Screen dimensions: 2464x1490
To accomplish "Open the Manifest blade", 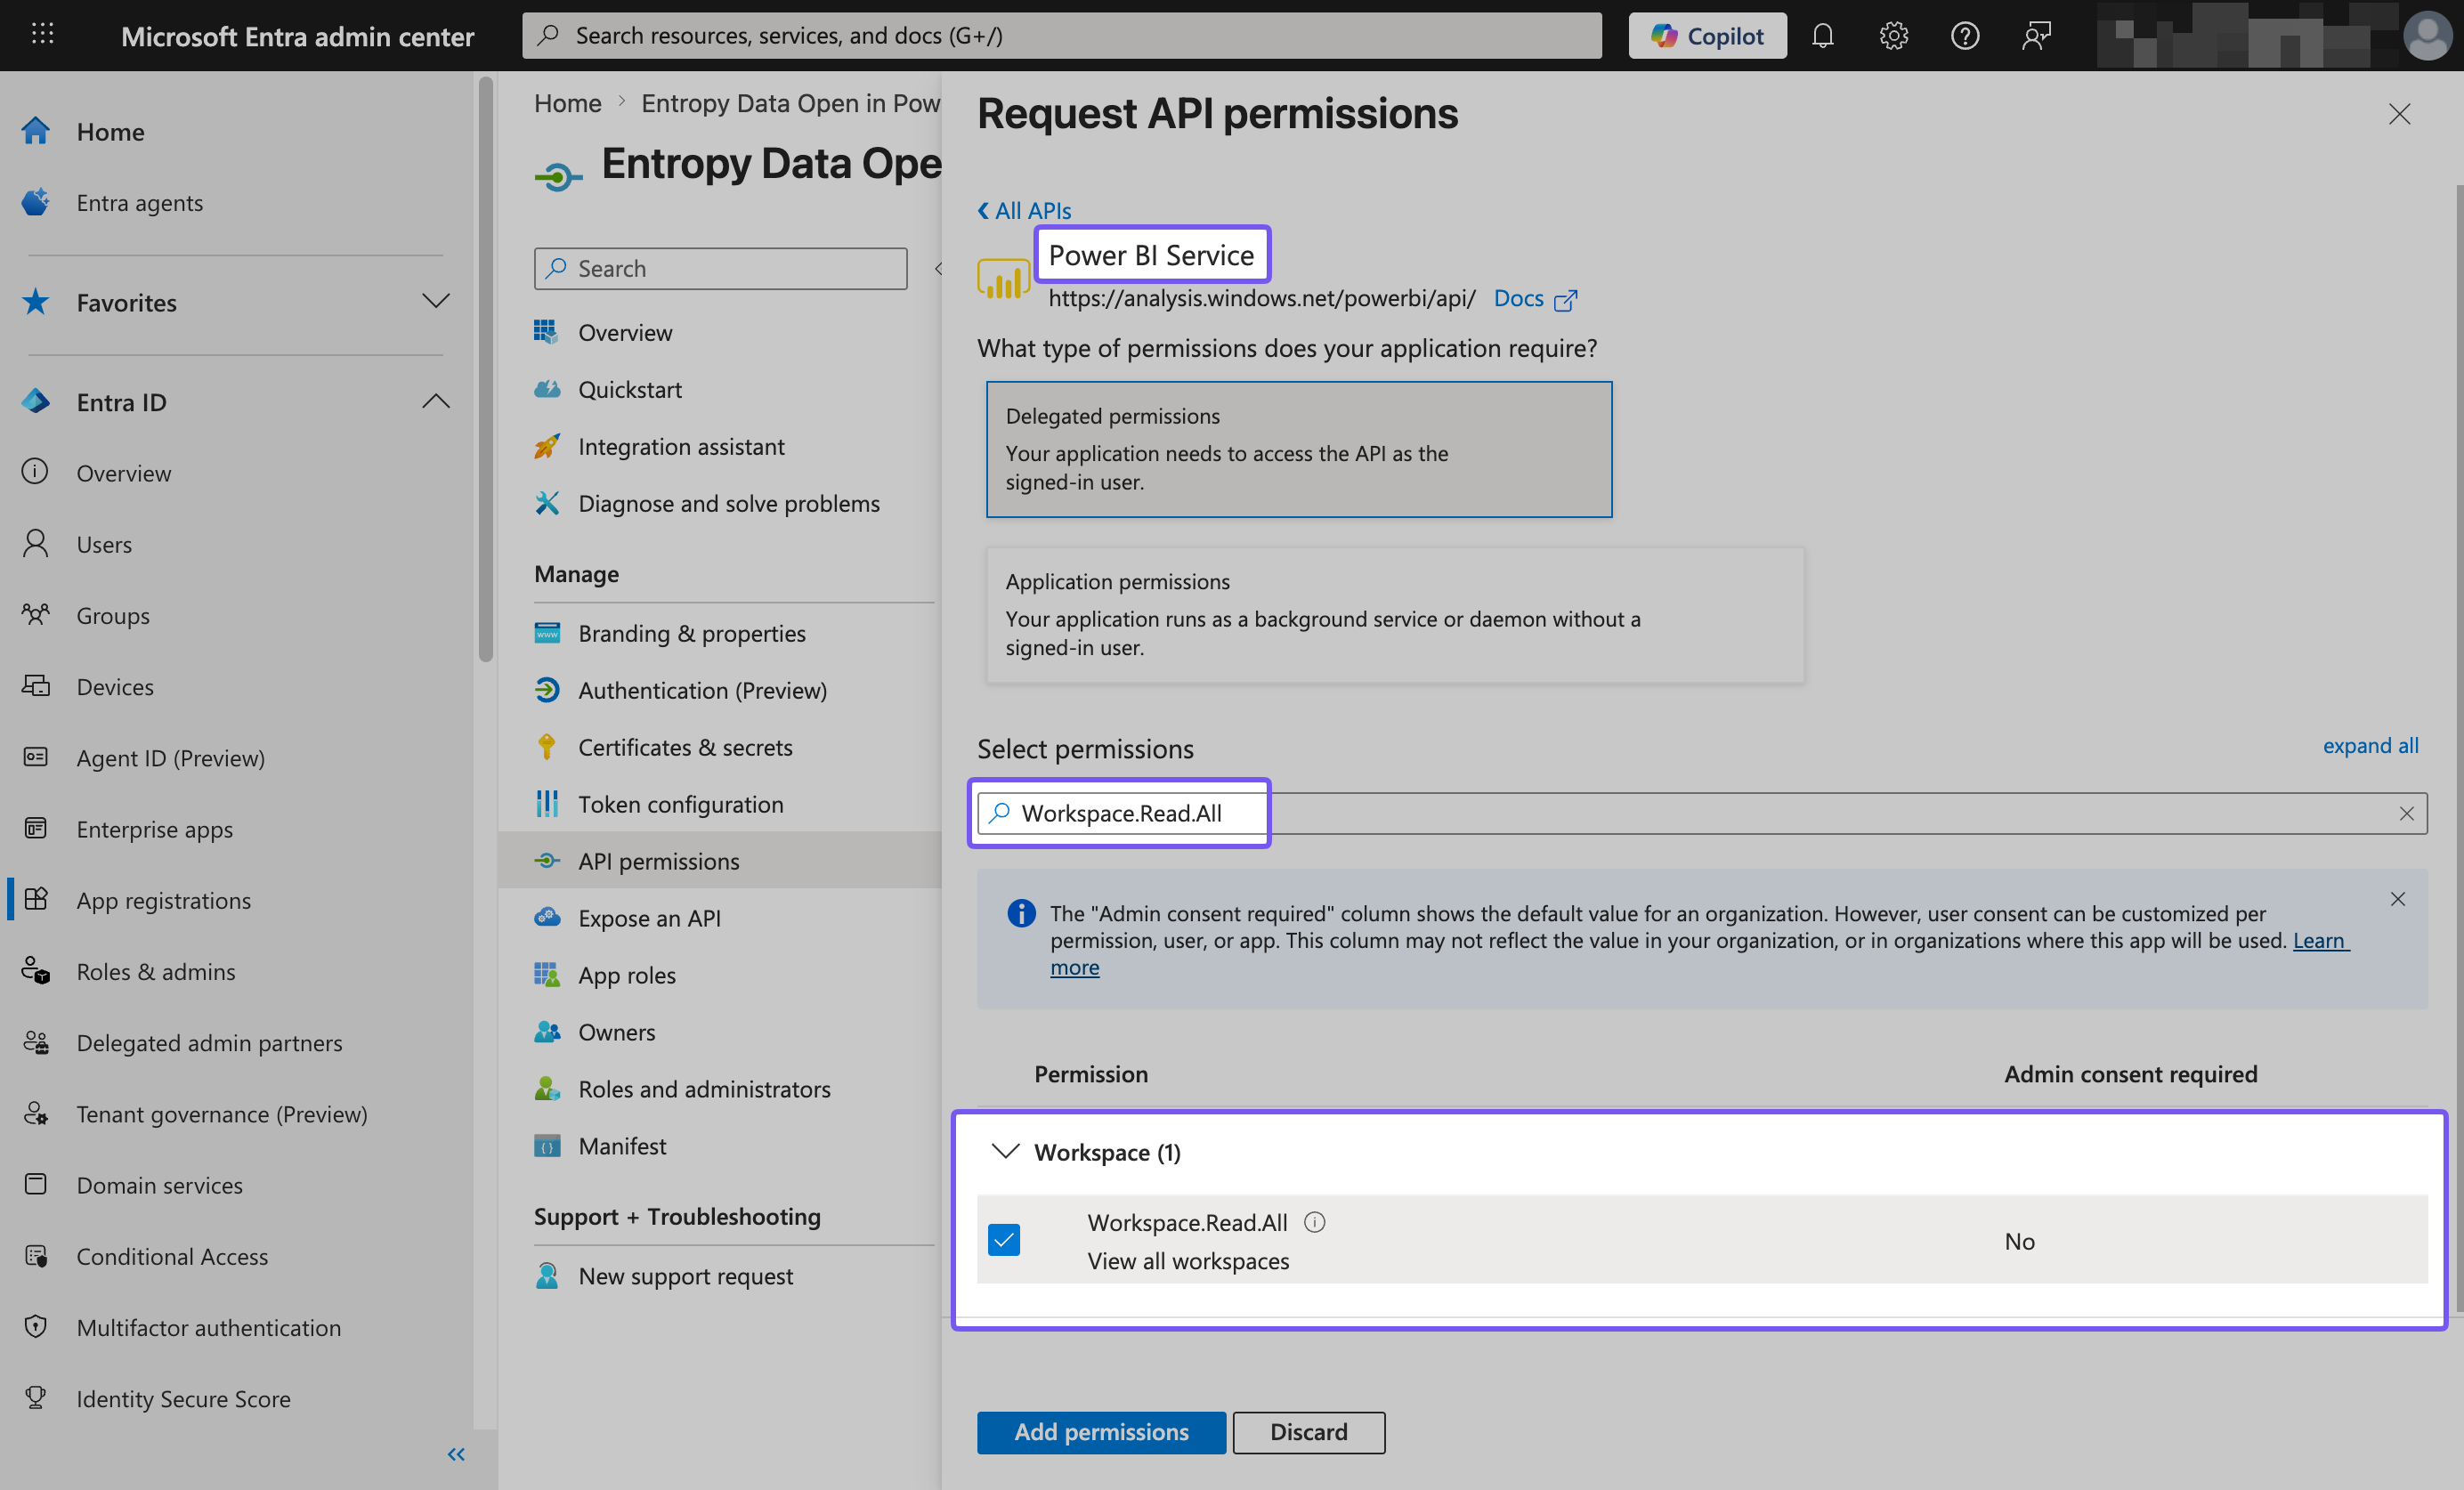I will pyautogui.click(x=621, y=1145).
